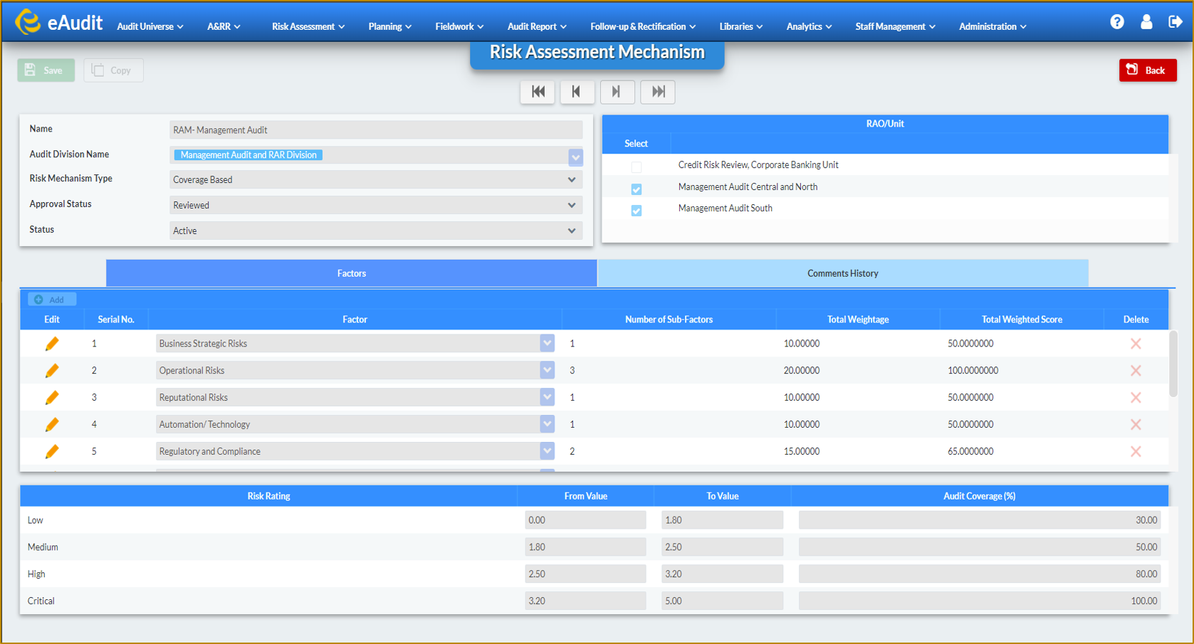The width and height of the screenshot is (1194, 644).
Task: Click the Copy icon next to Save
Action: (x=99, y=70)
